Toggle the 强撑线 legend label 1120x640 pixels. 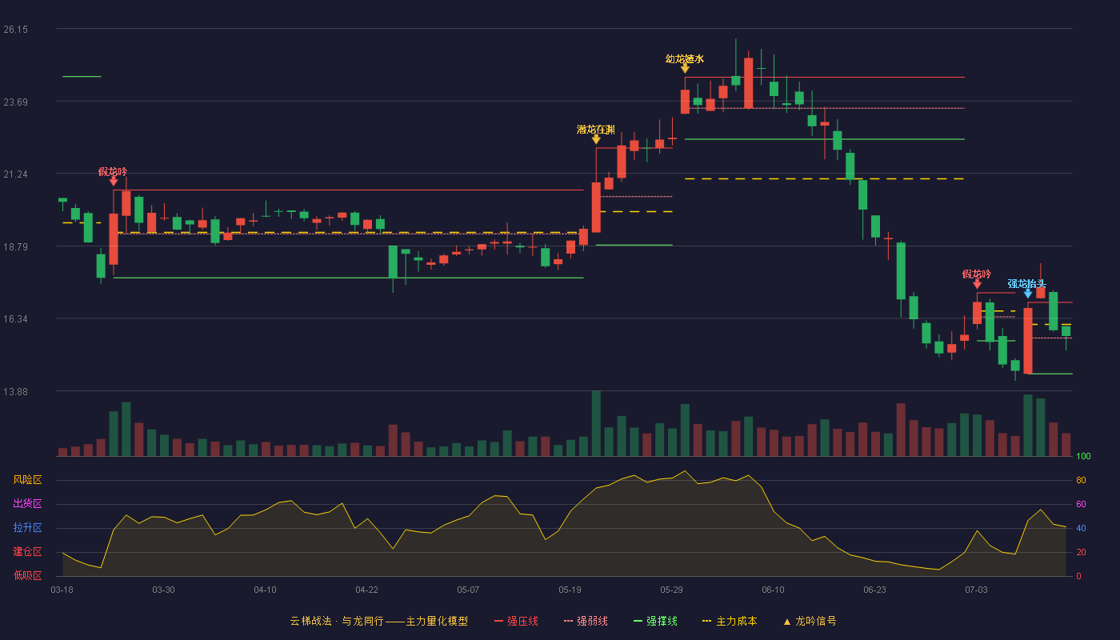coord(662,621)
